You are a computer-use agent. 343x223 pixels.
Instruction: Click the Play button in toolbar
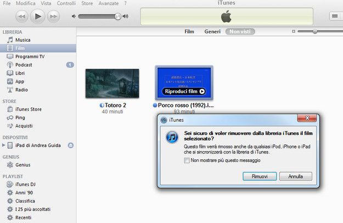(38, 16)
